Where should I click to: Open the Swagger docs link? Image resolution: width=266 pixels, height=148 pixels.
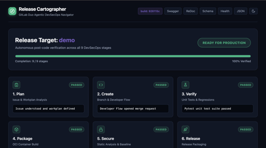tap(173, 11)
